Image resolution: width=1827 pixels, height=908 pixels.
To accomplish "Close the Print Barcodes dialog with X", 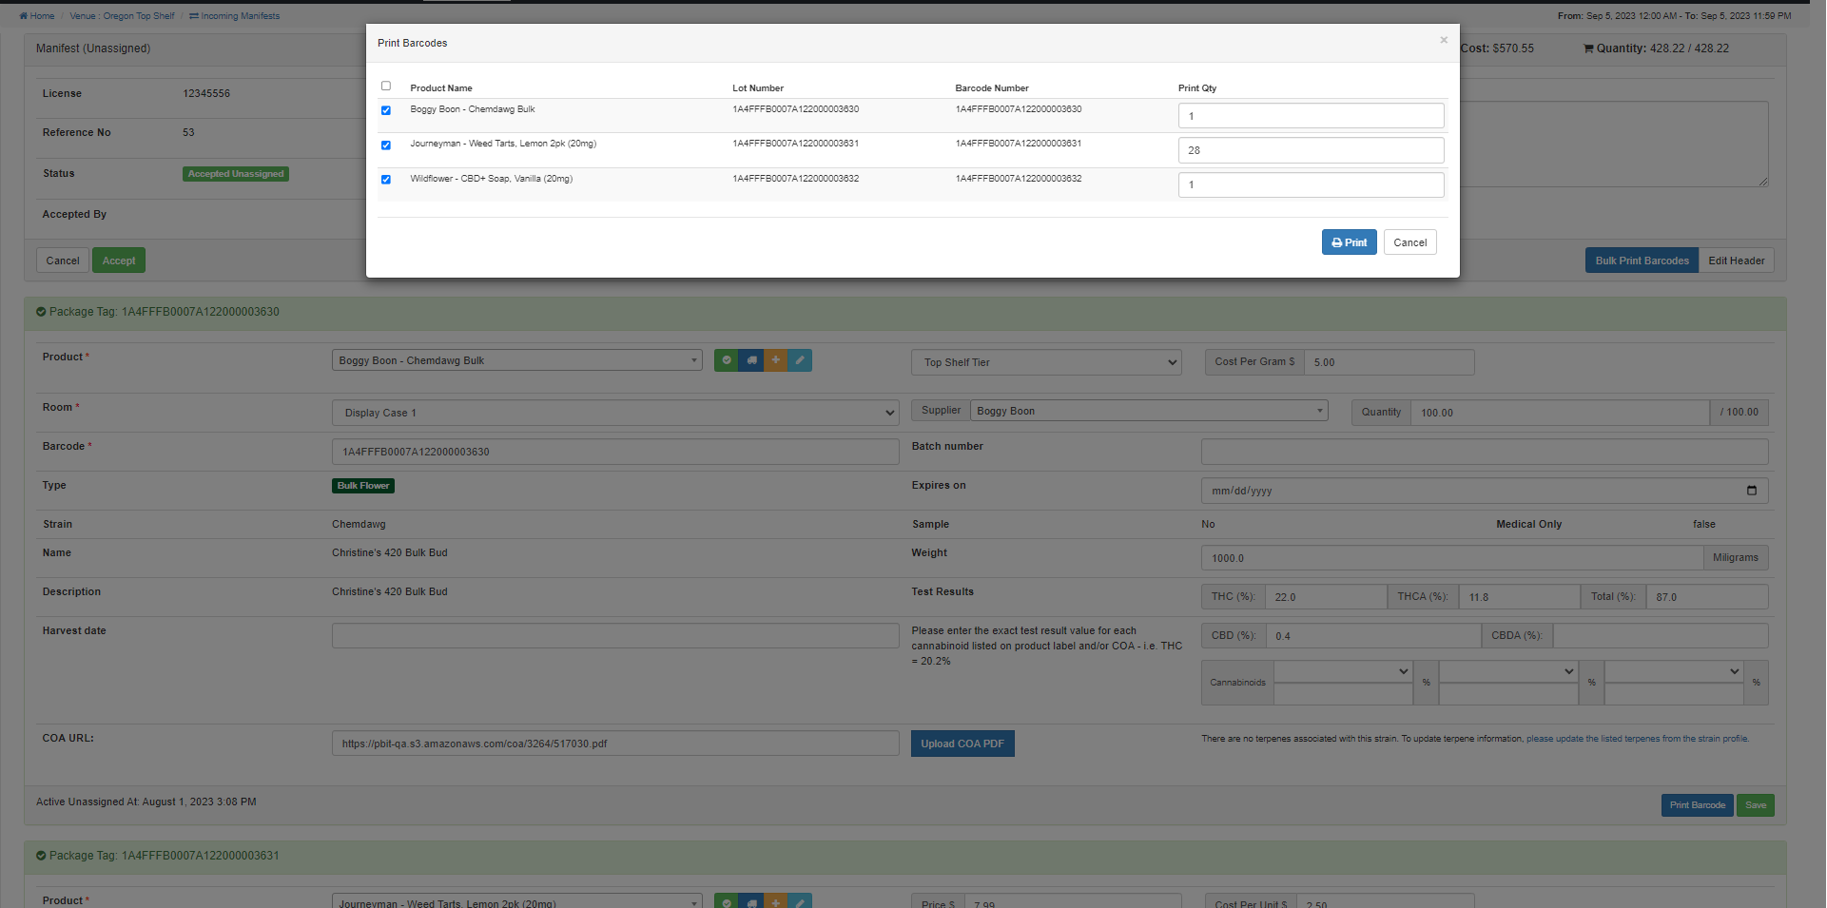I will coord(1443,40).
